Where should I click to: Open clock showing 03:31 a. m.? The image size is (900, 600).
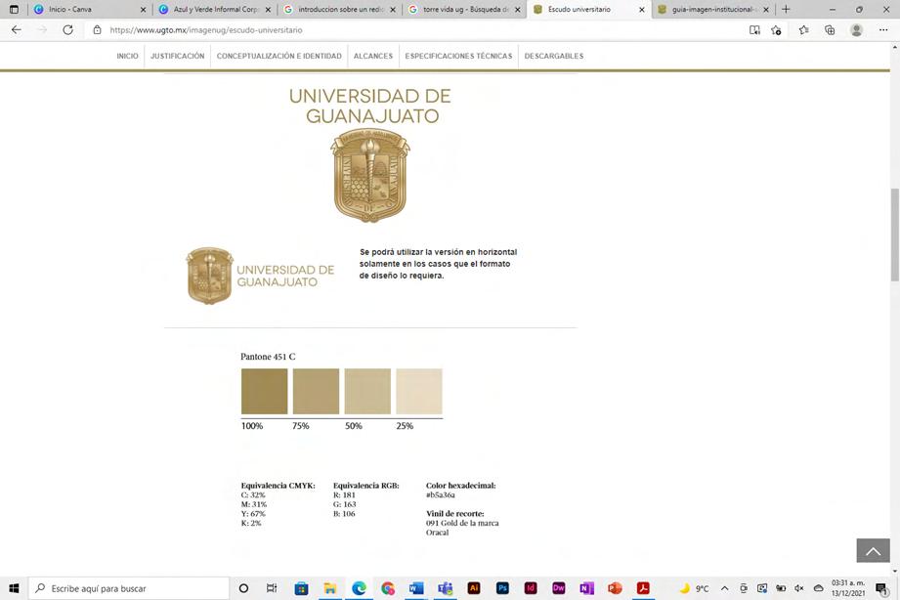(x=848, y=588)
